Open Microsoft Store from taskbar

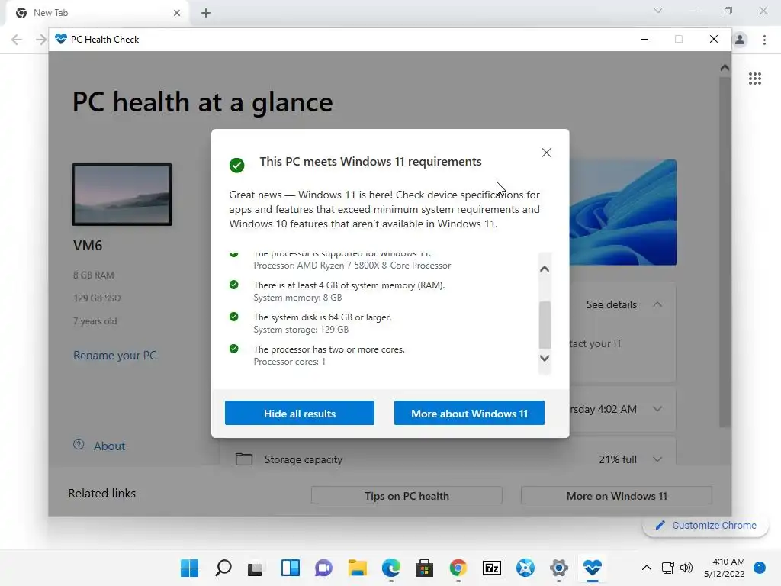click(x=424, y=568)
